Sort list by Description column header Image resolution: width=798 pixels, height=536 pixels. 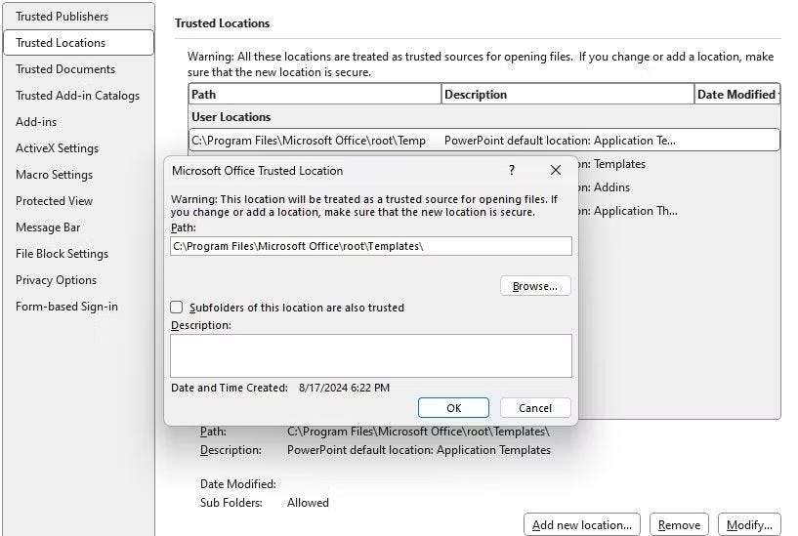click(567, 95)
